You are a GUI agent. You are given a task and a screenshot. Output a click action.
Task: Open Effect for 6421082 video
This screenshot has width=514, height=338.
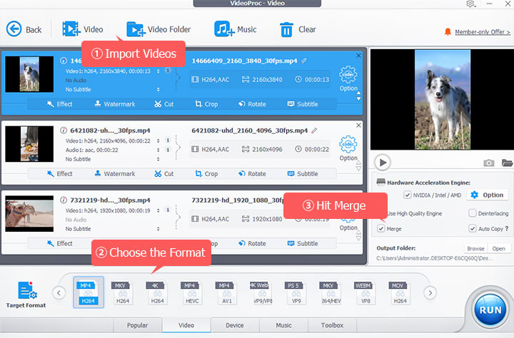tap(60, 174)
